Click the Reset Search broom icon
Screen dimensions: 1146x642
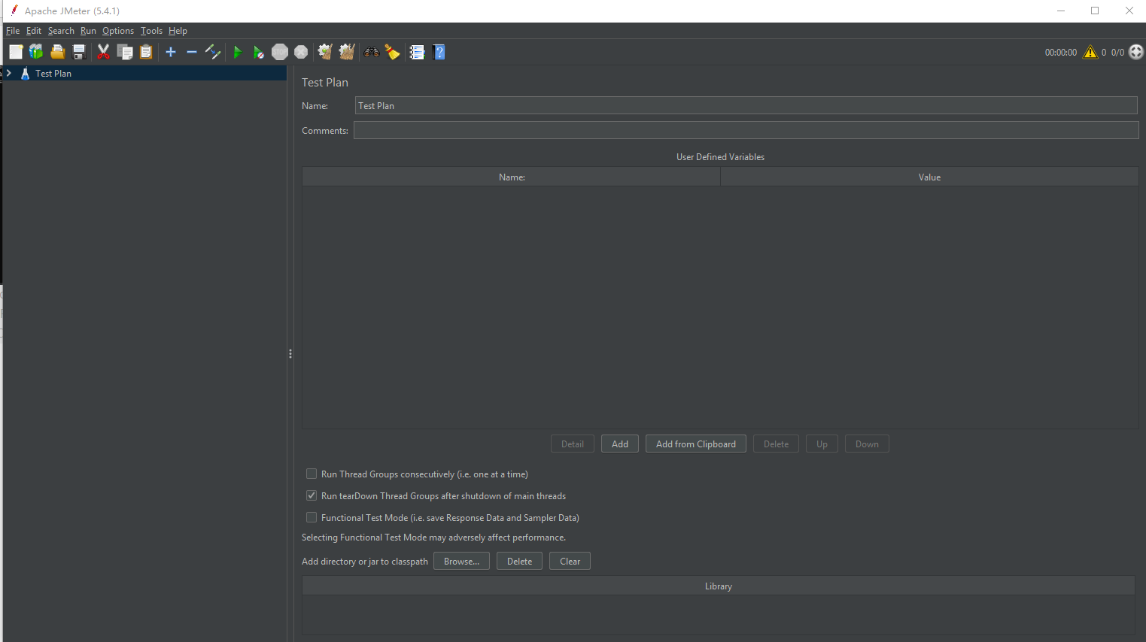[392, 52]
